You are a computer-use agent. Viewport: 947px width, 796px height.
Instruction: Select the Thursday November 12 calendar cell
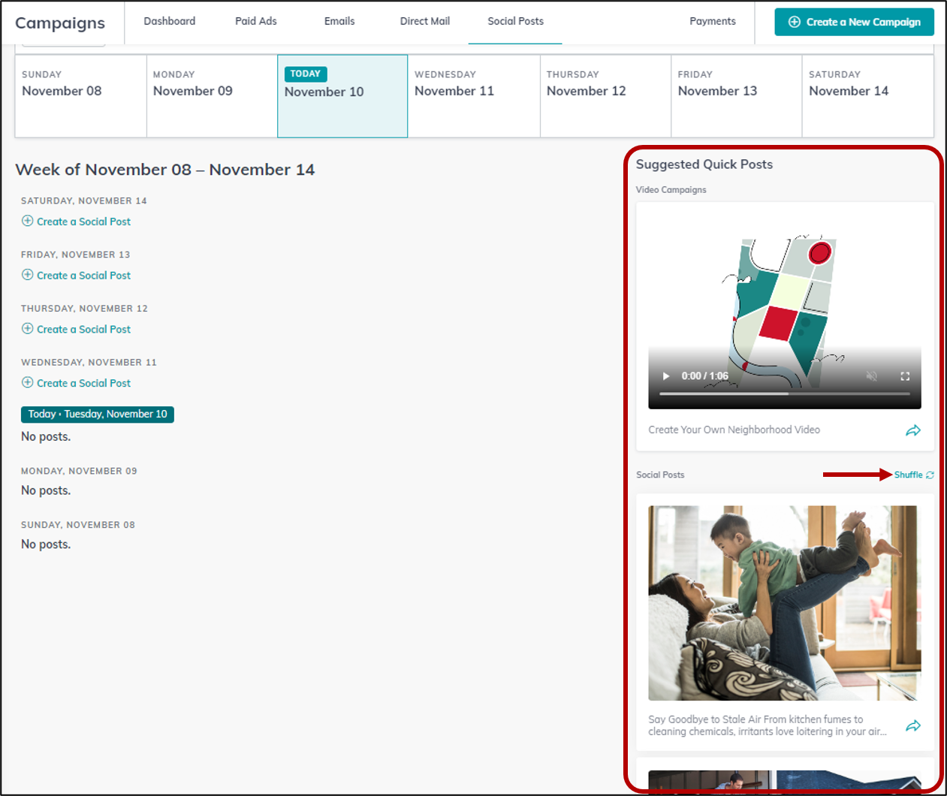point(605,96)
